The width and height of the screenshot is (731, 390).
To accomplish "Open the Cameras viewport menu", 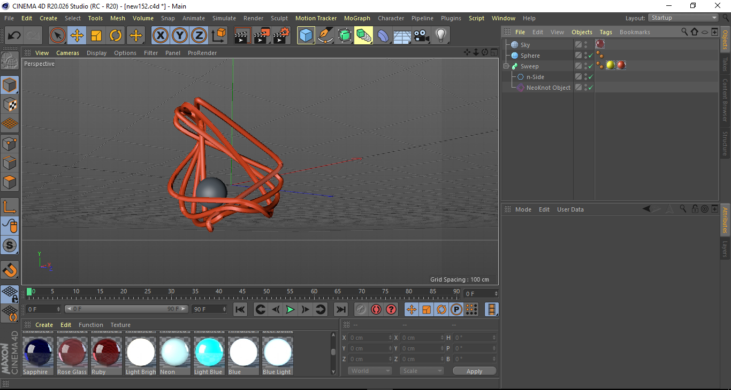I will point(67,53).
